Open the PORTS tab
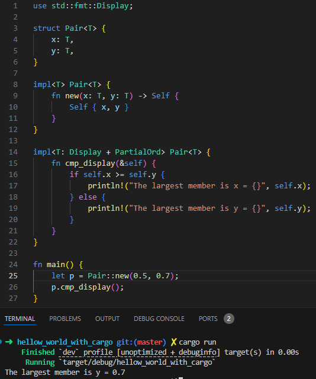The height and width of the screenshot is (379, 316). tap(208, 319)
